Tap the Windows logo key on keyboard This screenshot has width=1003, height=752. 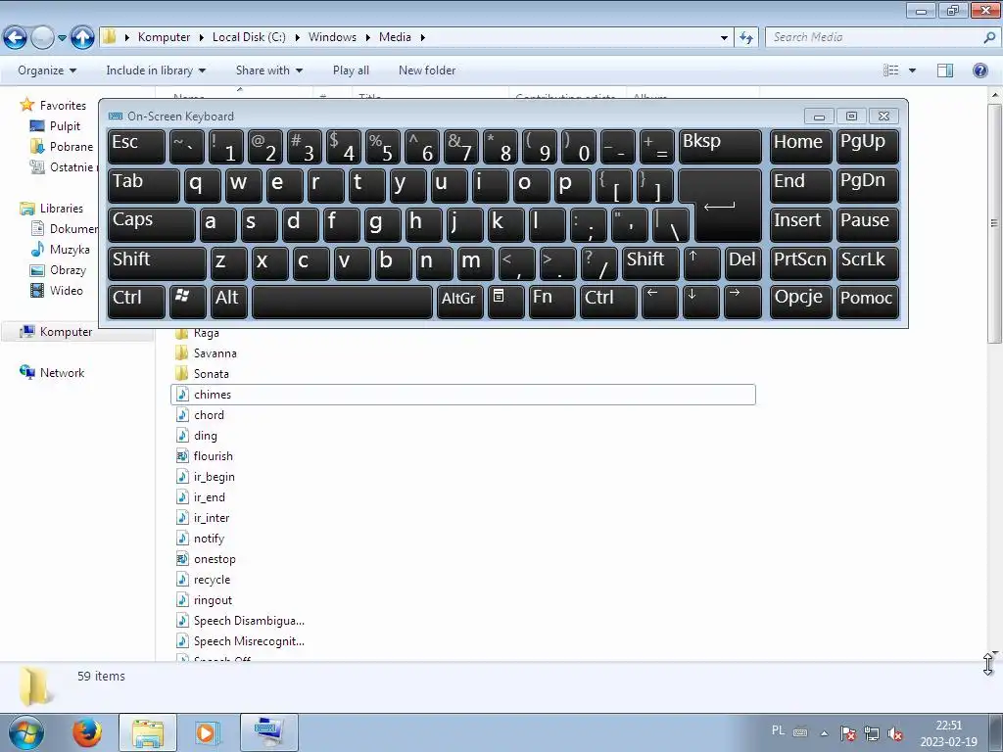(x=187, y=302)
